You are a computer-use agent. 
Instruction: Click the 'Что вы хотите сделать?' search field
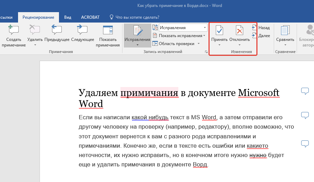[x=137, y=17]
